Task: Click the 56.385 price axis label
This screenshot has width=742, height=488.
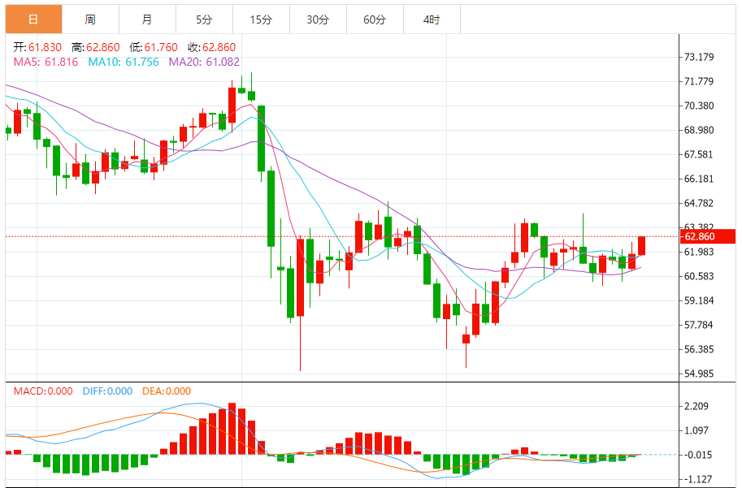Action: pos(699,349)
